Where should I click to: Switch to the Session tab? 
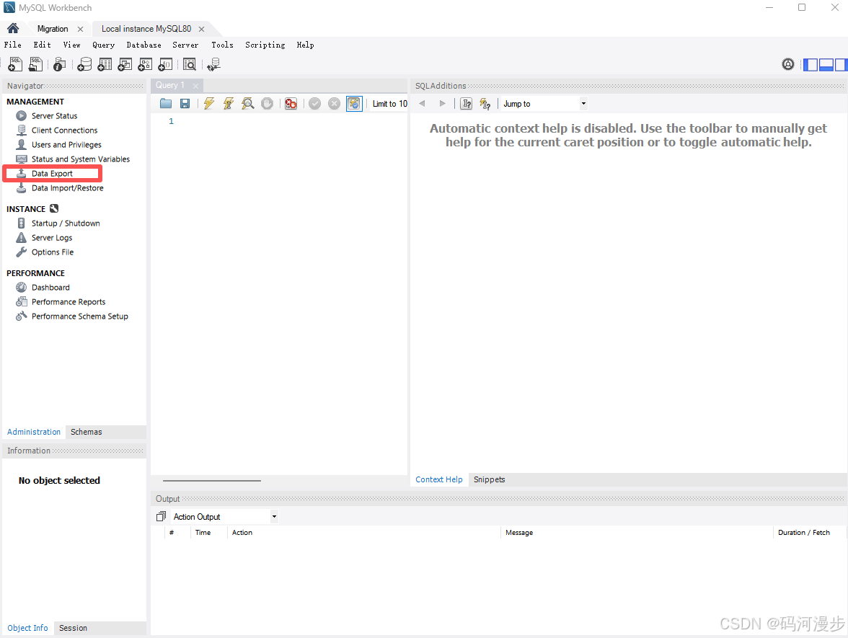click(73, 628)
